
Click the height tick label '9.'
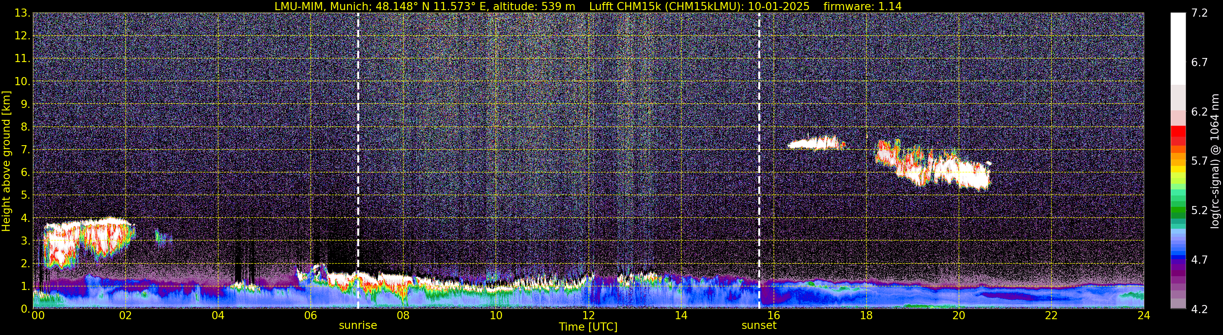point(25,104)
